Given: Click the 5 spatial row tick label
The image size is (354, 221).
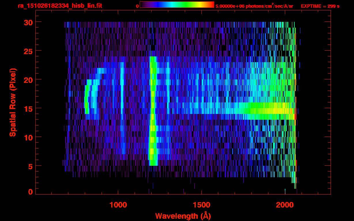Looking at the screenshot, I should 30,166.
